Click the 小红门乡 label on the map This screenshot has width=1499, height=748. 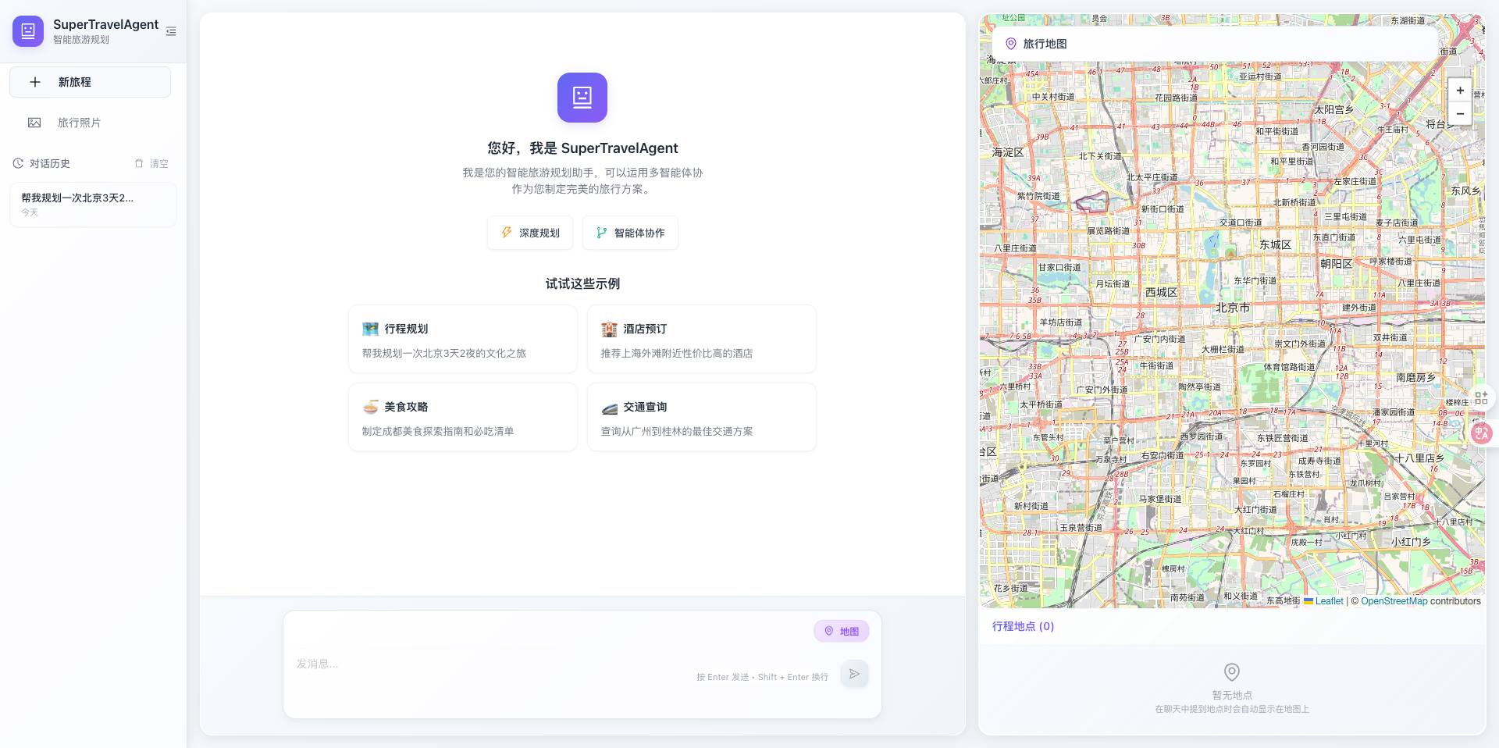click(x=1411, y=541)
